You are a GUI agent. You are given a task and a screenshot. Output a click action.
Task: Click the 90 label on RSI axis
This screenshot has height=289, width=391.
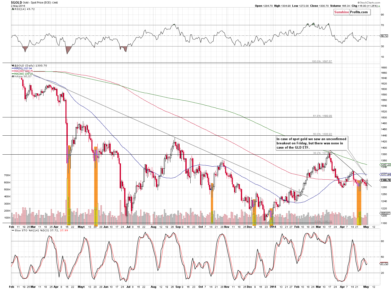(382, 15)
